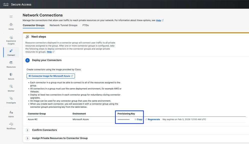Switch to Connector Groups tab
Viewport: 249px width, 144px height.
point(33,25)
